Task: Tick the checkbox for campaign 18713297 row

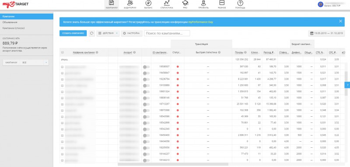Action: 63,104
